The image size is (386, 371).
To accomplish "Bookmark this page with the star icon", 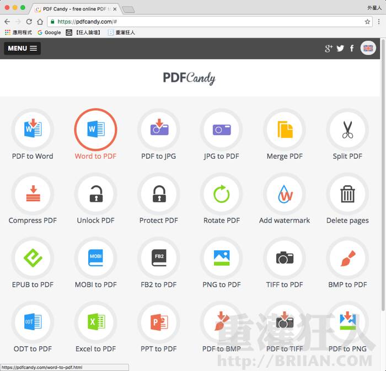I will 367,21.
